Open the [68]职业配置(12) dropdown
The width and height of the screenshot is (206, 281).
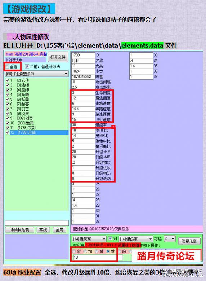click(x=36, y=74)
